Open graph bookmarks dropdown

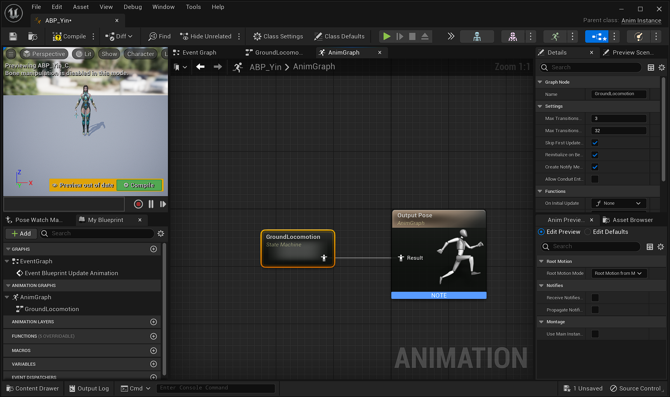point(180,67)
